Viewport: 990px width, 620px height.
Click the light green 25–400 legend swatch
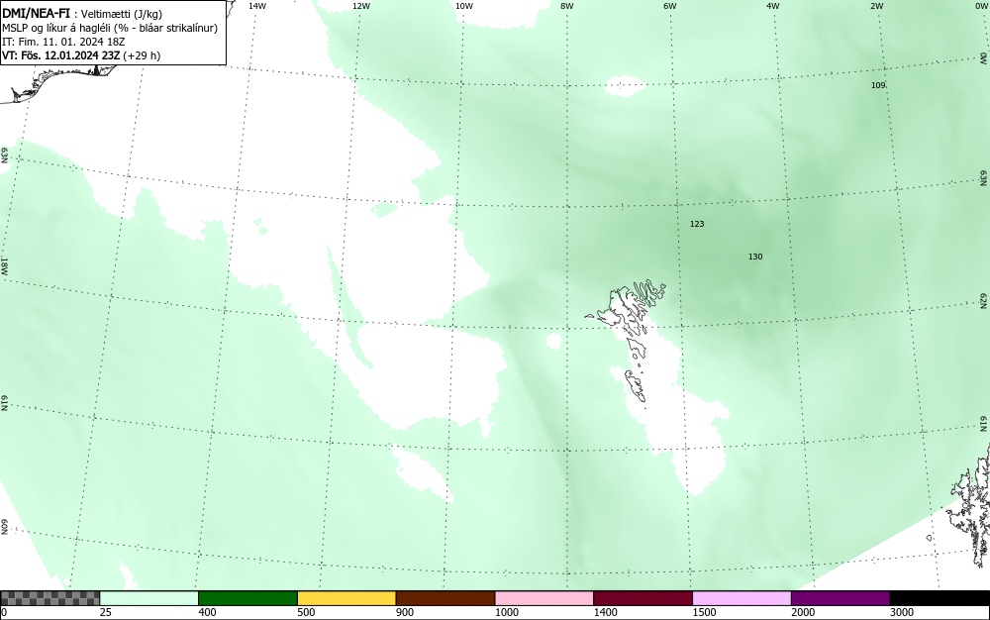tap(149, 598)
